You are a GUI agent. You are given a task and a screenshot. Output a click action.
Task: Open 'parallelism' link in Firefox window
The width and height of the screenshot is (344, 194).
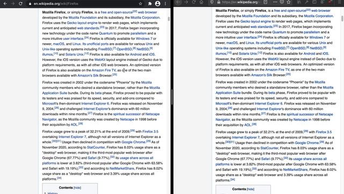[x=312, y=32]
